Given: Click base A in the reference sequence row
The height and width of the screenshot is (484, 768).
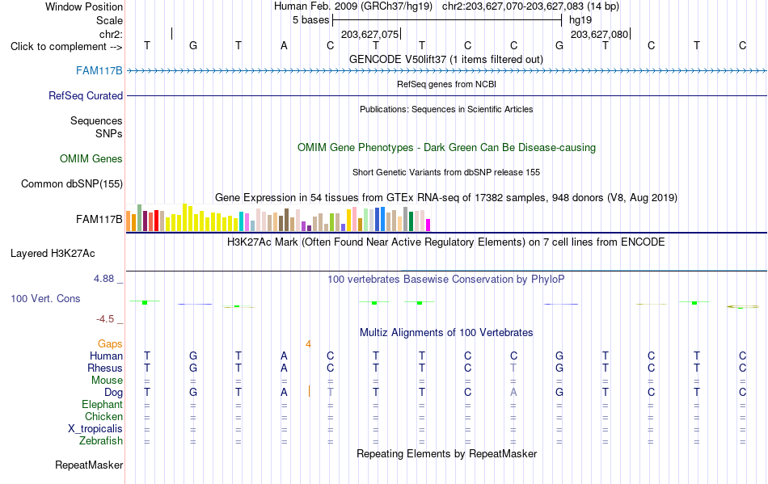Looking at the screenshot, I should (x=284, y=46).
